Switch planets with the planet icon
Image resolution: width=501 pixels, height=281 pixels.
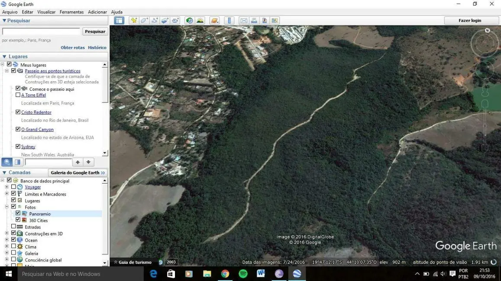point(214,20)
